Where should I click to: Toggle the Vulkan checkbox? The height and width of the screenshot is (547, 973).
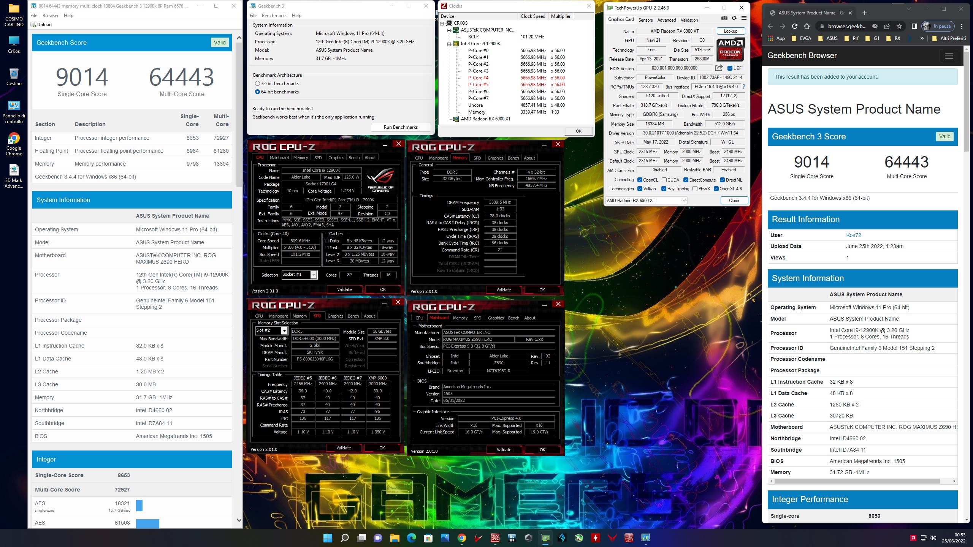[x=640, y=189]
